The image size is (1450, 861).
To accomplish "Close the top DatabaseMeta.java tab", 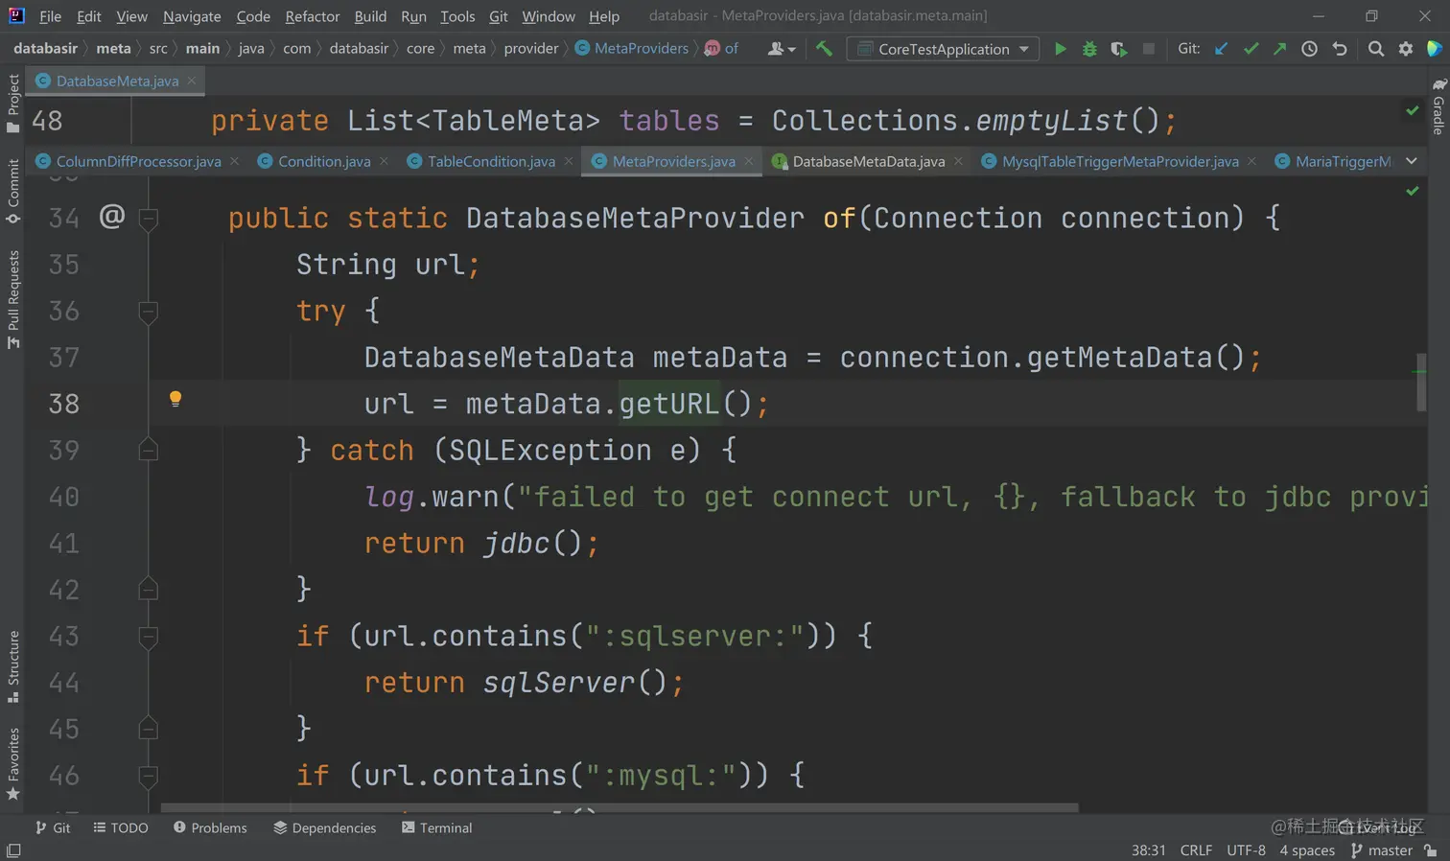I will coord(192,81).
